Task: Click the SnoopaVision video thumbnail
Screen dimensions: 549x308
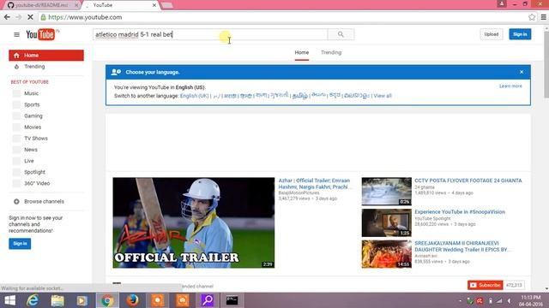Action: pos(387,222)
